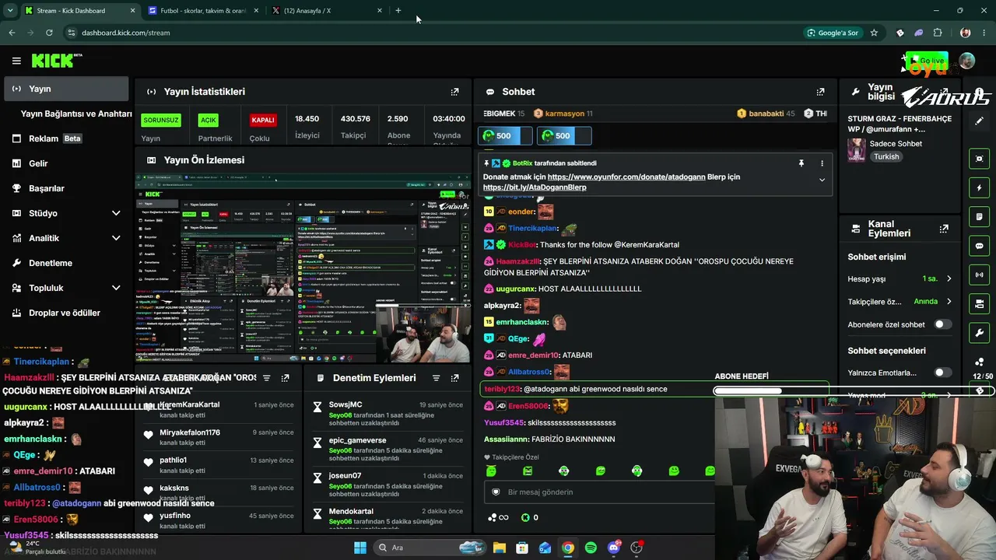Viewport: 996px width, 560px height.
Task: Switch to the X Anasayfa browser tab
Action: [327, 11]
